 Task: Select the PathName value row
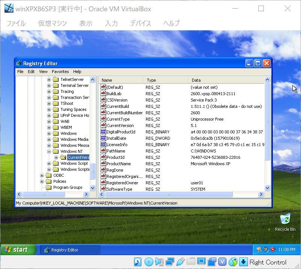pyautogui.click(x=182, y=151)
